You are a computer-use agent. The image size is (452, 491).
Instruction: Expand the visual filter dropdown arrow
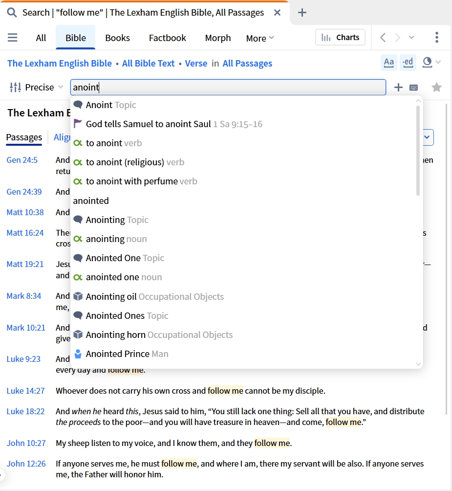click(x=438, y=62)
